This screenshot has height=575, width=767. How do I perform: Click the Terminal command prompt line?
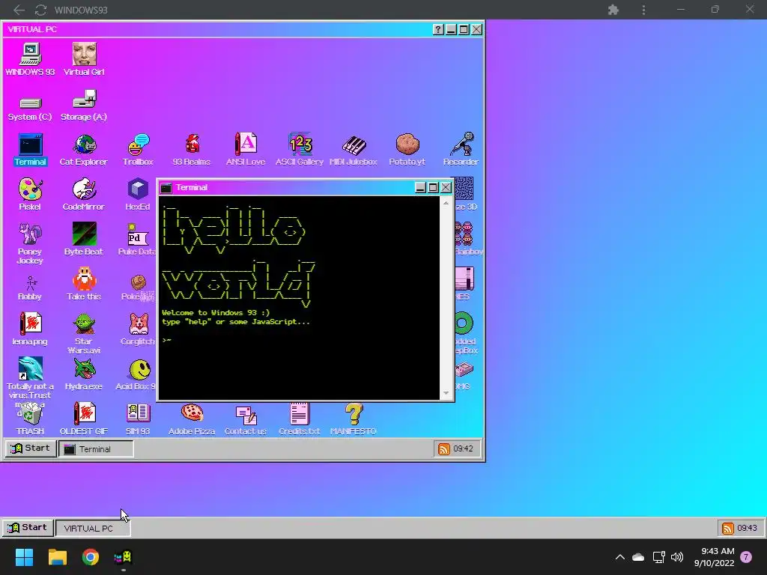tap(300, 341)
